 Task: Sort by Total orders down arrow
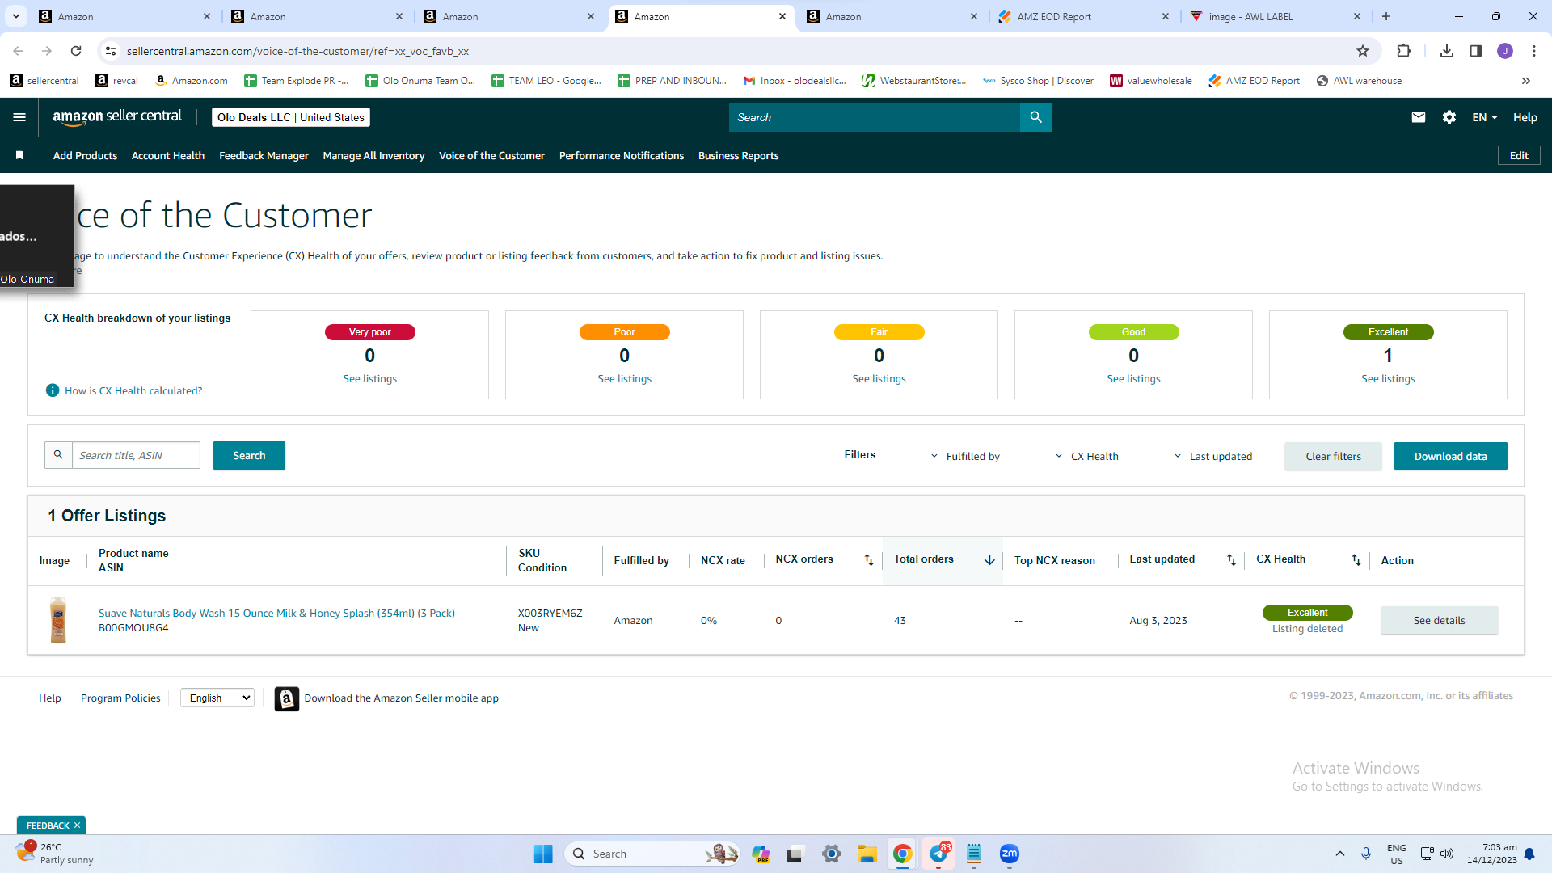(989, 559)
